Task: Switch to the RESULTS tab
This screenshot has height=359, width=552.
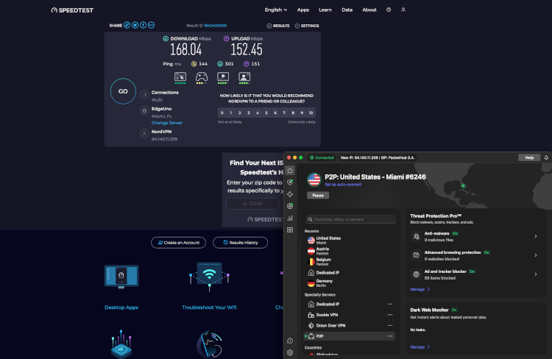Action: [277, 26]
